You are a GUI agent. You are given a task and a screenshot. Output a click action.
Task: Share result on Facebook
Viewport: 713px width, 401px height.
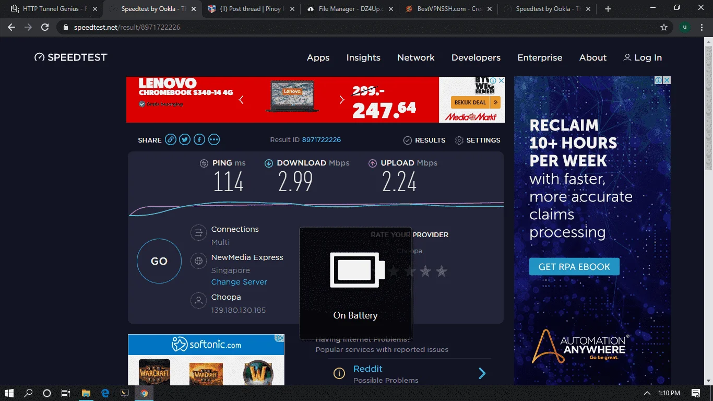coord(199,139)
